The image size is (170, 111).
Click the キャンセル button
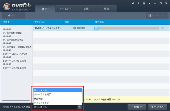pos(157,107)
